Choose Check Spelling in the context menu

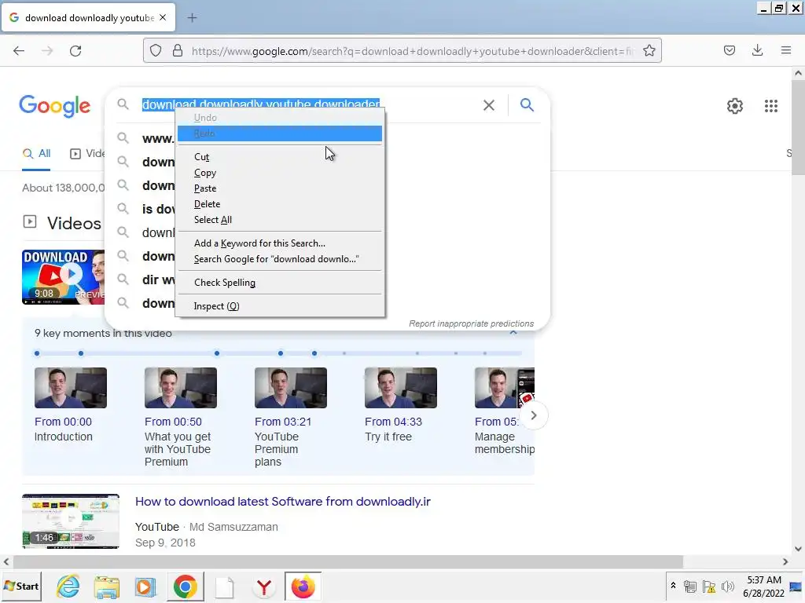pyautogui.click(x=280, y=283)
